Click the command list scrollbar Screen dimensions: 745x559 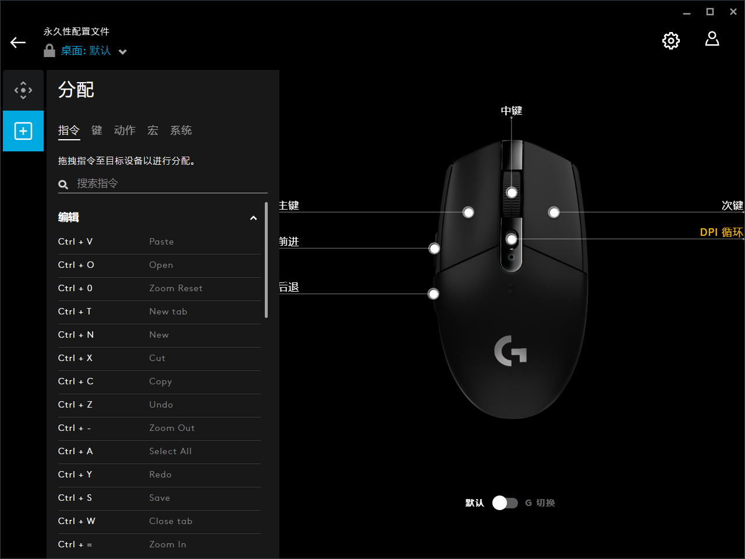266,260
